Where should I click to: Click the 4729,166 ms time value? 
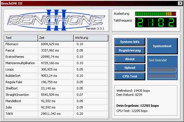(50, 63)
